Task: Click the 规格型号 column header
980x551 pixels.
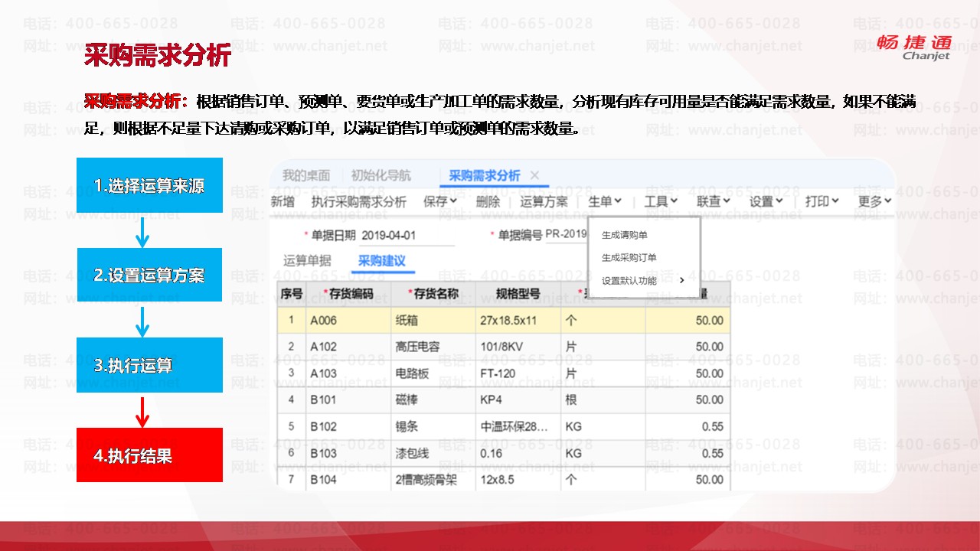Action: click(x=518, y=293)
